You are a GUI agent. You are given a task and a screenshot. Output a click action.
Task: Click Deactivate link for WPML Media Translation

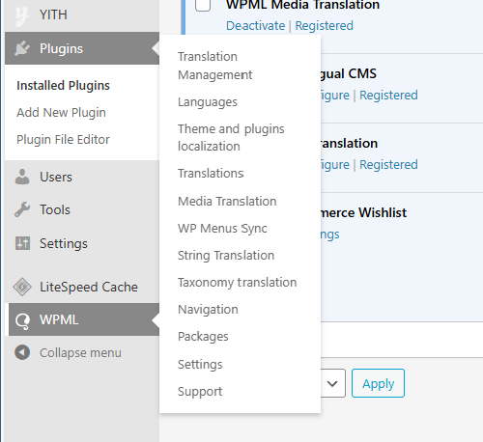[x=256, y=26]
